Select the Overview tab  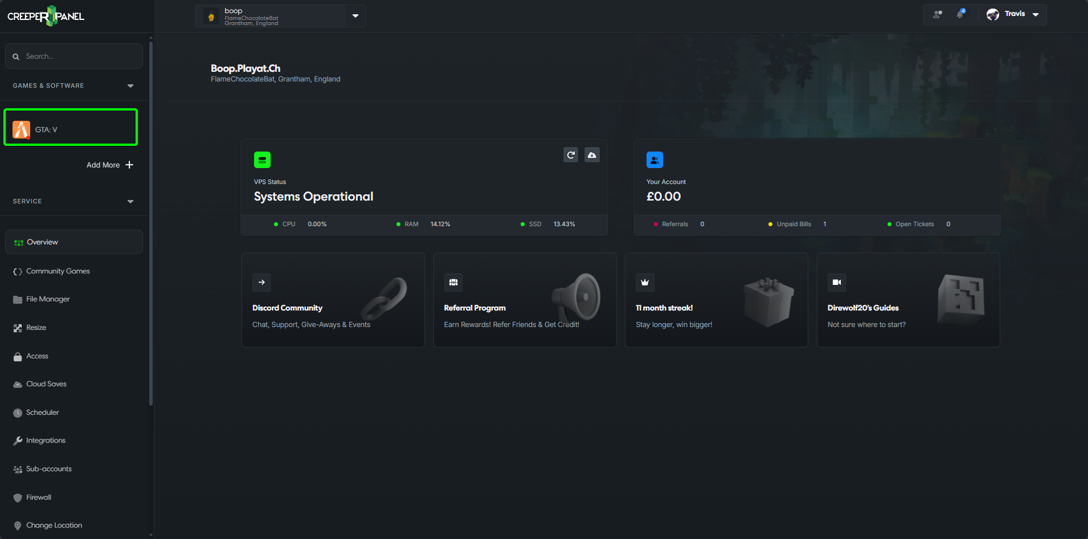(x=42, y=242)
